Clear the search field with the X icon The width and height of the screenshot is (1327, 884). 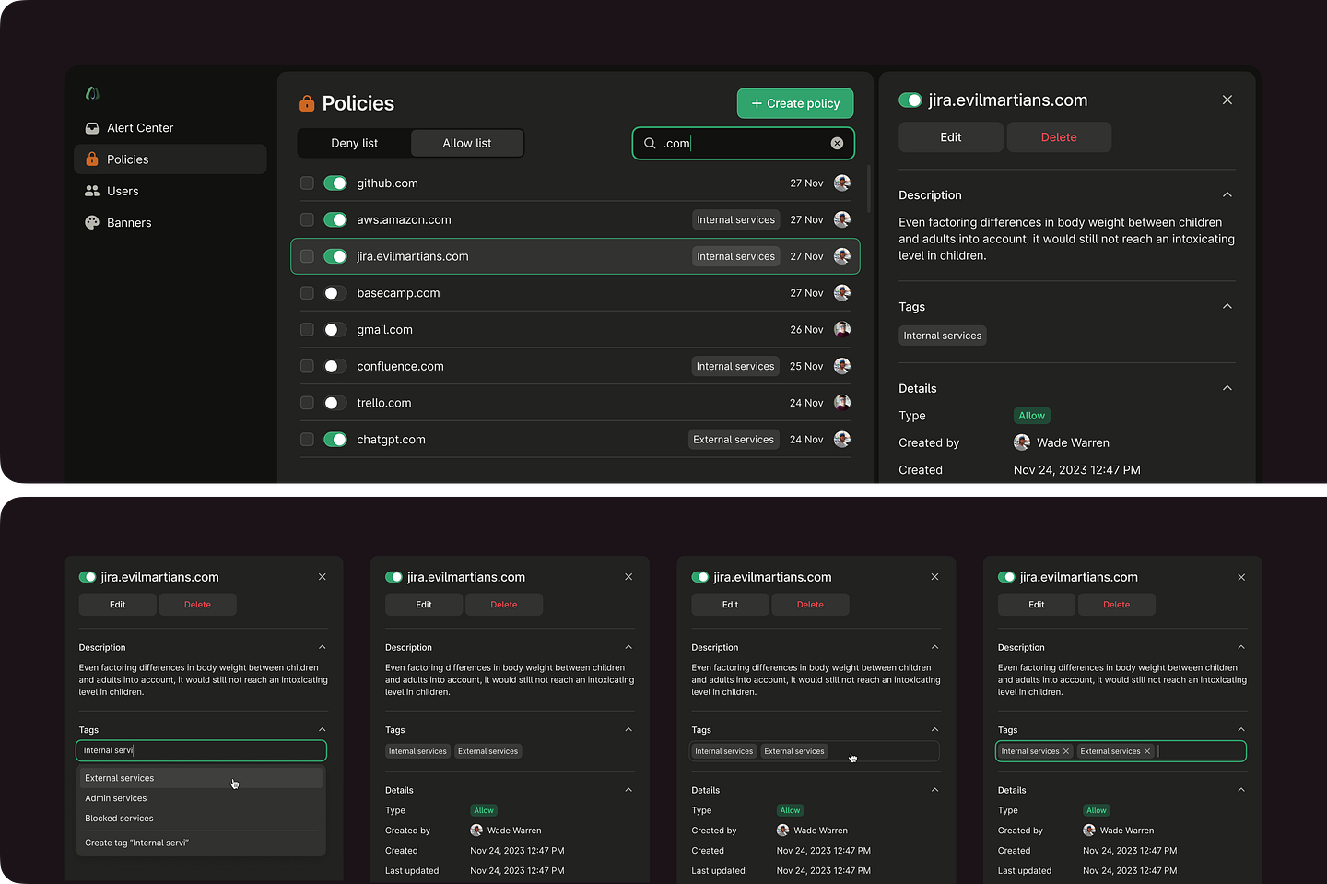[x=837, y=143]
